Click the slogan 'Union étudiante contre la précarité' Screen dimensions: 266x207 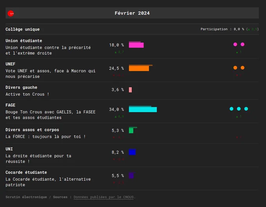48,47
